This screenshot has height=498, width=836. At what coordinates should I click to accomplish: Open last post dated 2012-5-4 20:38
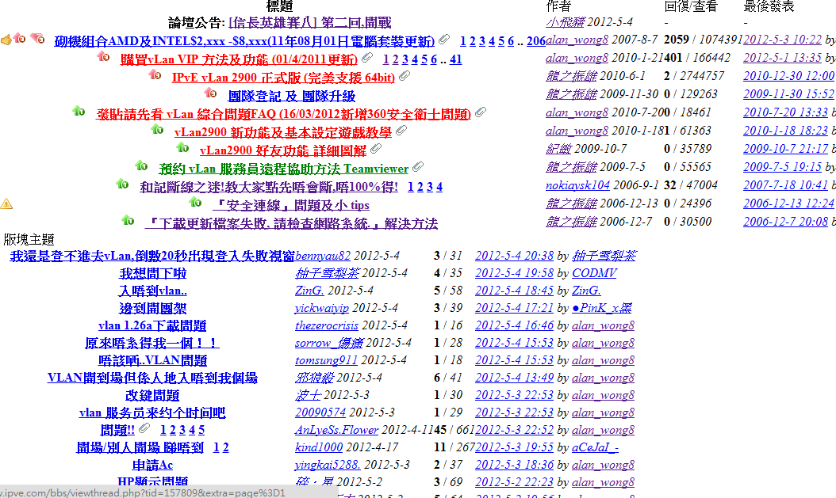[x=515, y=256]
